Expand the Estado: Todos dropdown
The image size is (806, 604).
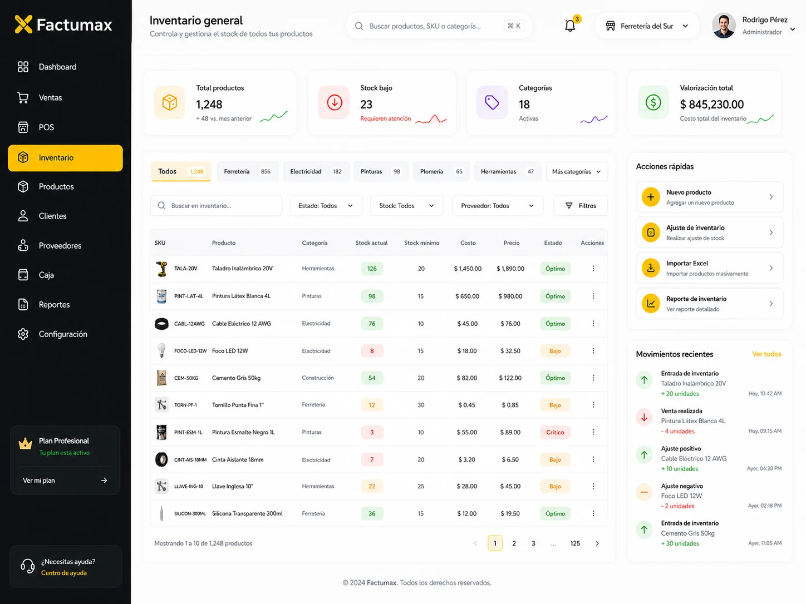(326, 206)
